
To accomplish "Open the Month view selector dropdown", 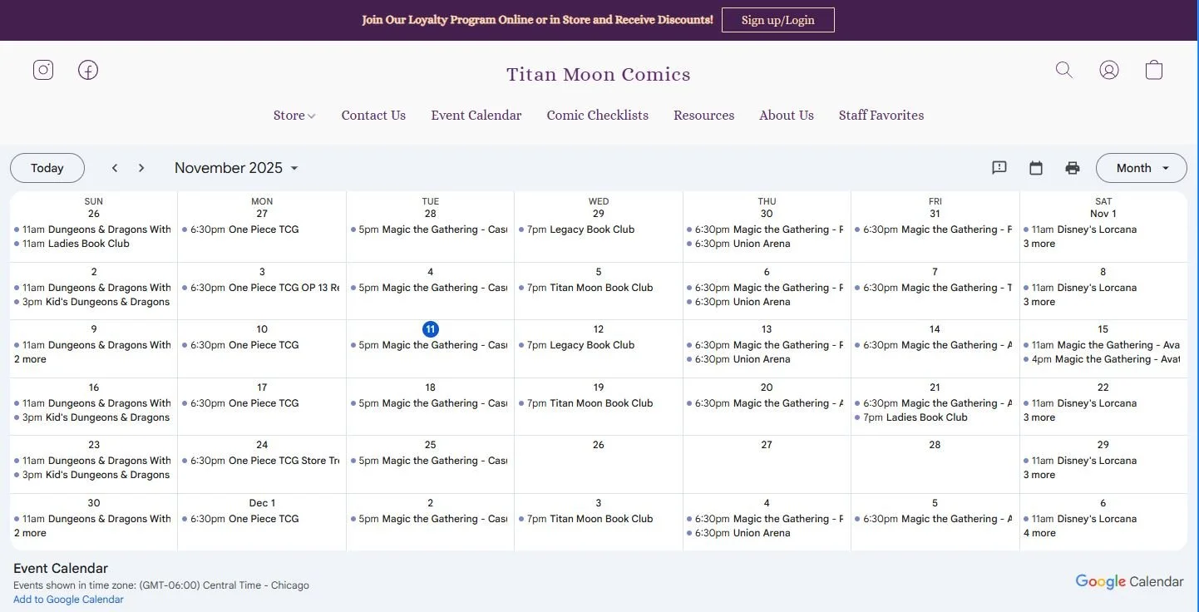I will (x=1141, y=168).
